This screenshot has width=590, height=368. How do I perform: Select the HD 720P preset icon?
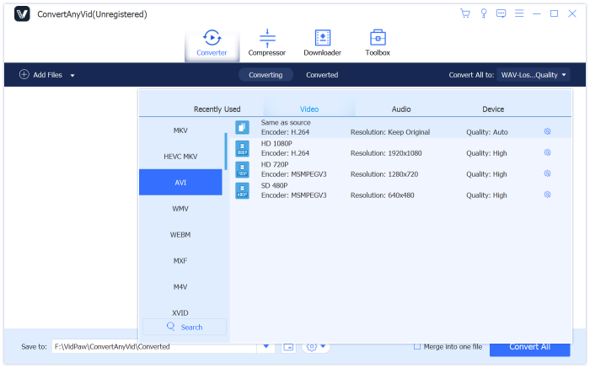[243, 169]
